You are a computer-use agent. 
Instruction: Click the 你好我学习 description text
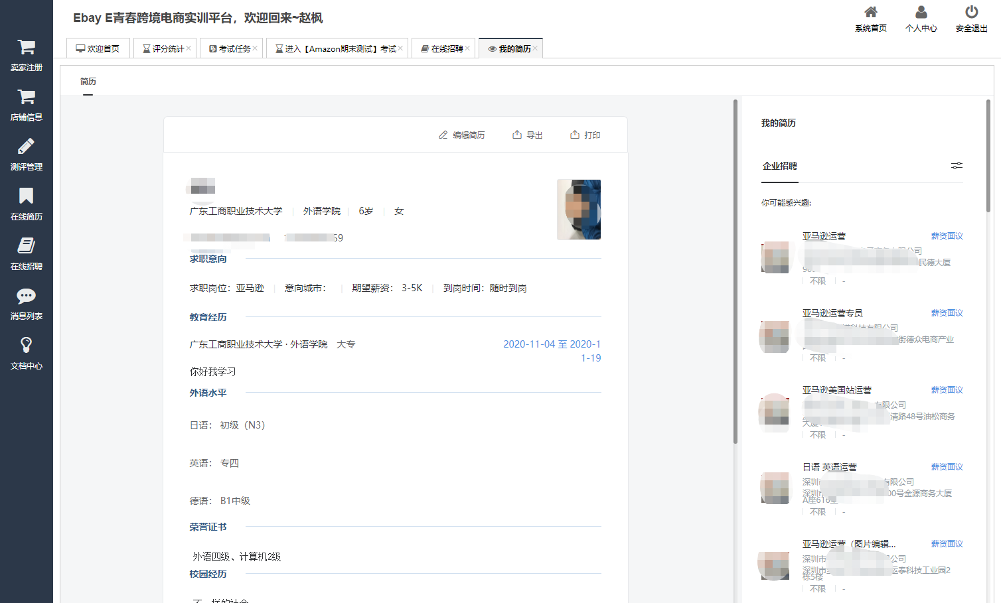point(213,371)
